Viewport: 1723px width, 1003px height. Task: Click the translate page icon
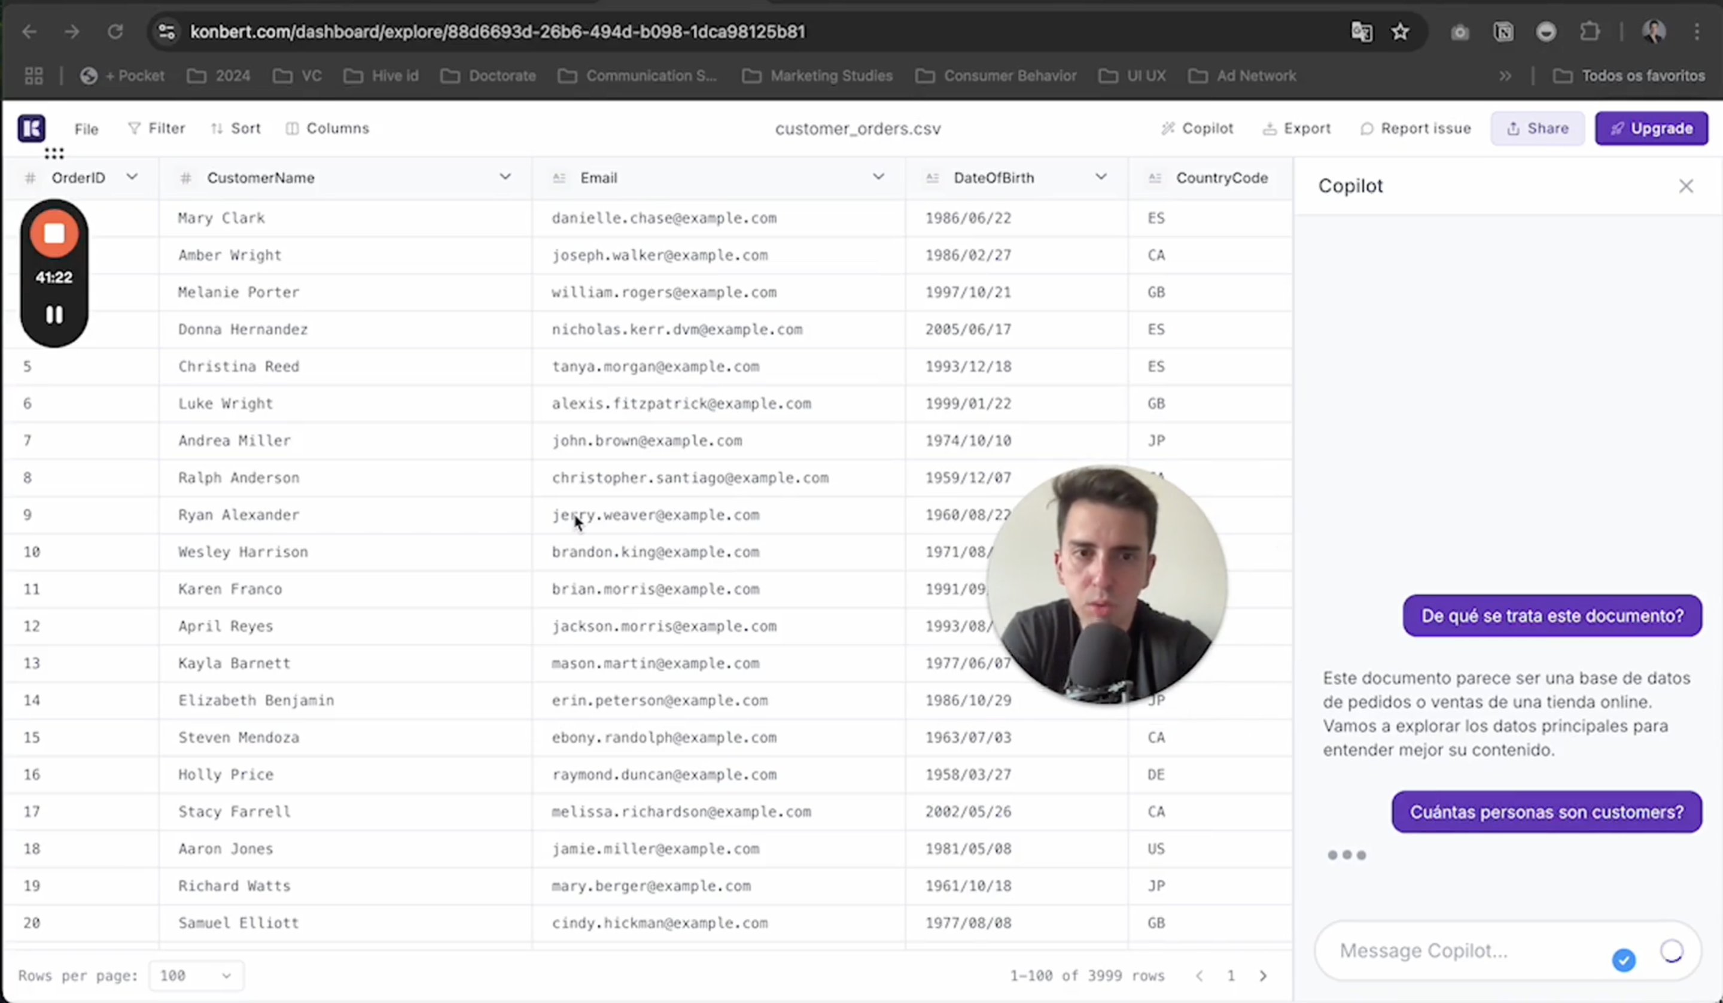coord(1361,32)
